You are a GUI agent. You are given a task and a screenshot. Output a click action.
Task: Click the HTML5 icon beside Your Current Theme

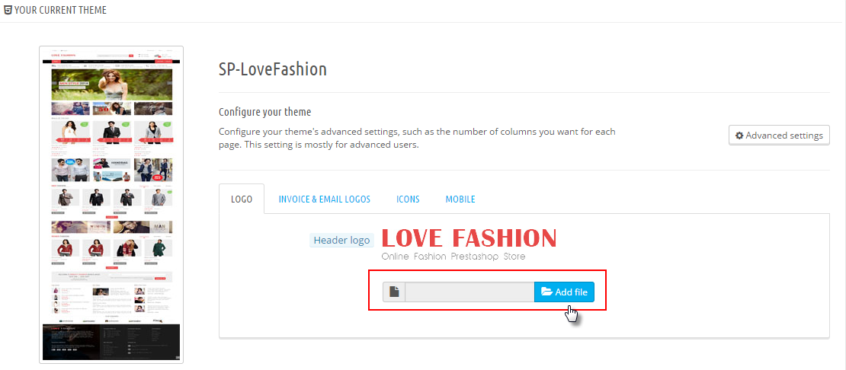[8, 11]
